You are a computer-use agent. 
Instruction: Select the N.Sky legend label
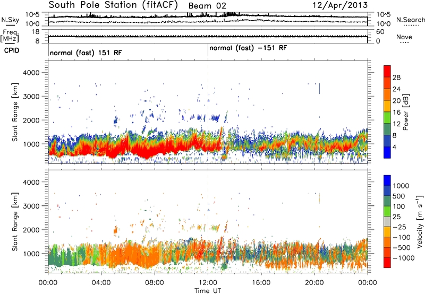point(10,20)
